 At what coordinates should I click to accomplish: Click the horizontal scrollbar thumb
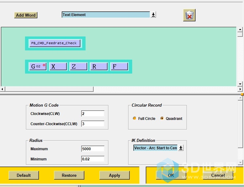tap(49, 89)
